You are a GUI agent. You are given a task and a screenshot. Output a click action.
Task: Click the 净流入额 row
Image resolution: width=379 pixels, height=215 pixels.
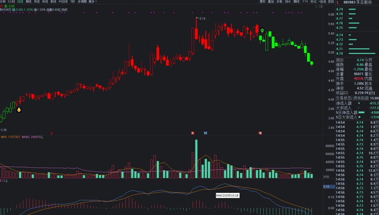click(x=357, y=104)
